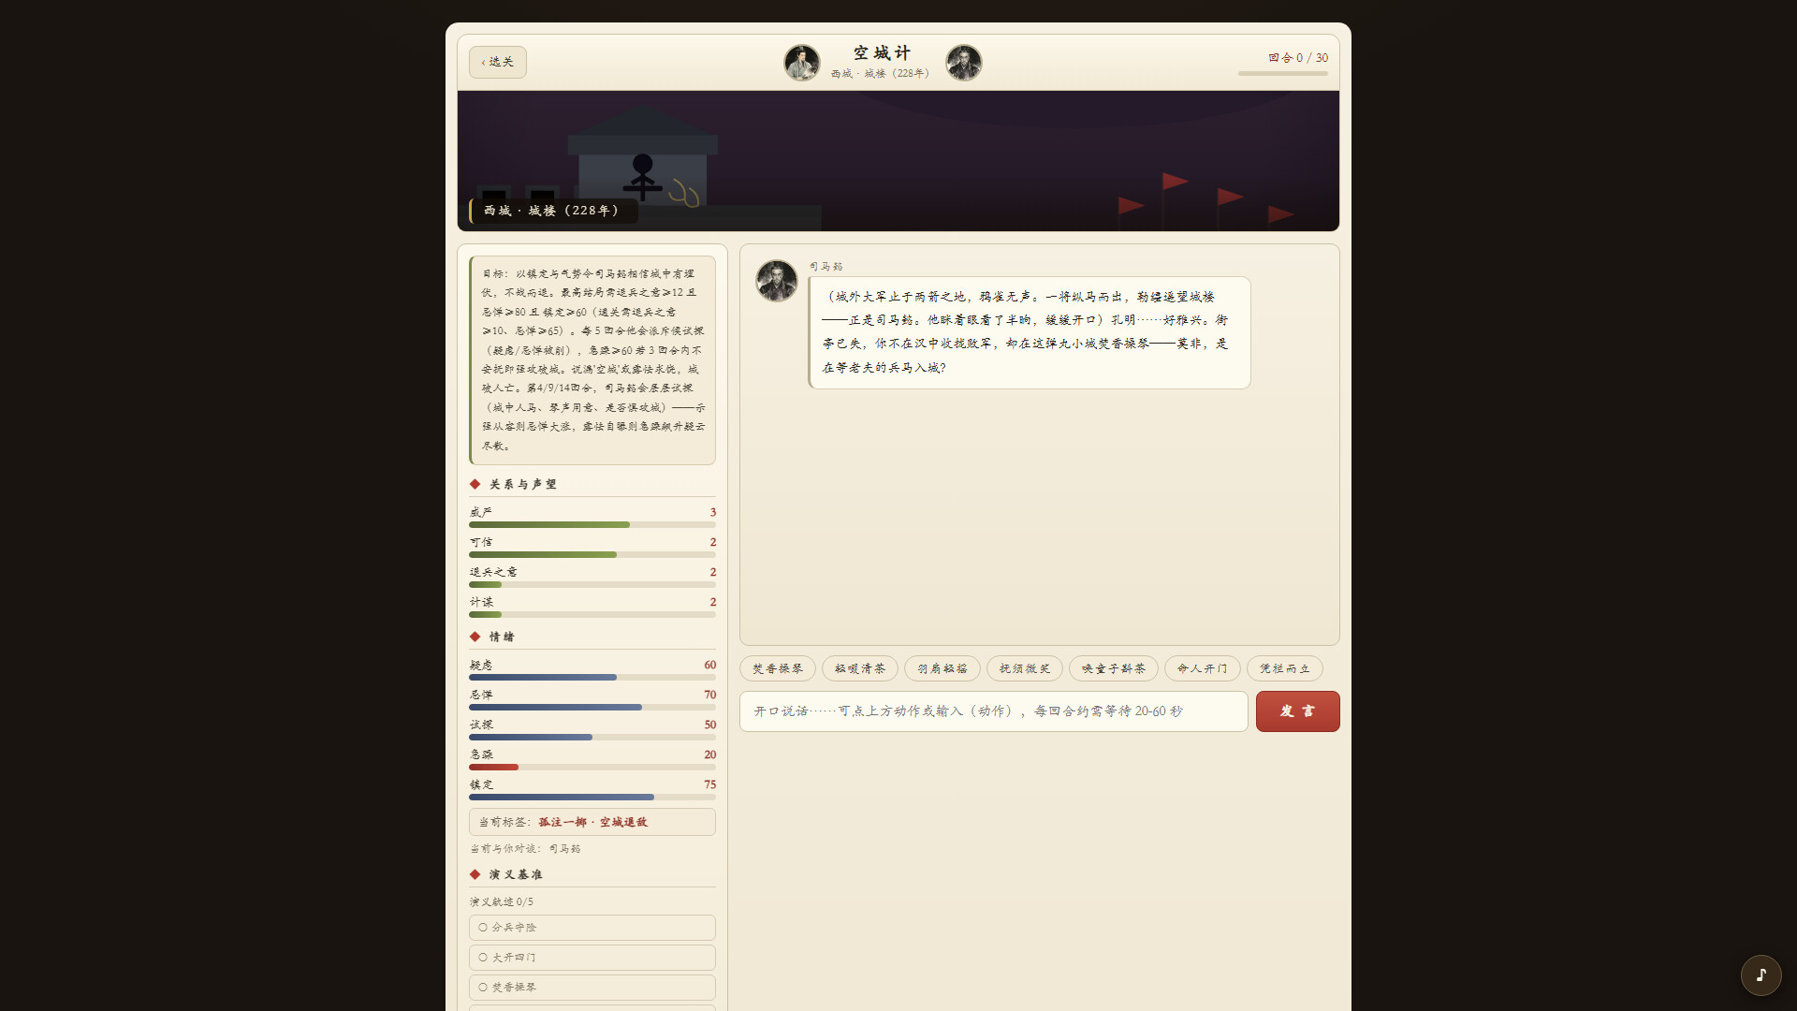Click the 退兵之意 progress bar

(x=592, y=585)
